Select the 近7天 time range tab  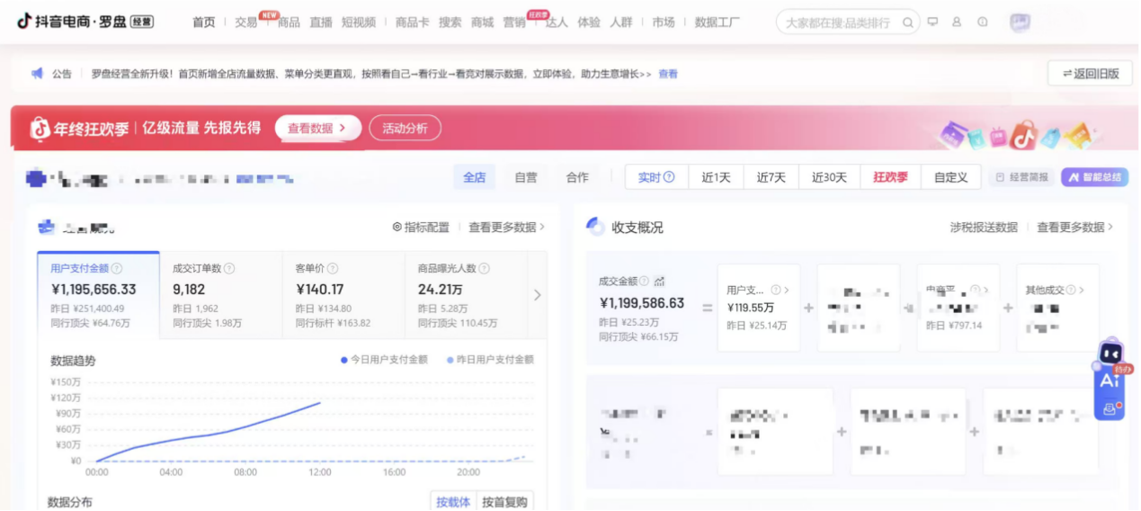click(771, 177)
